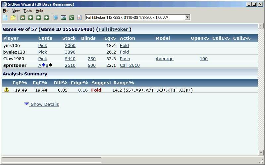Click Eq% value 33.3 for Claw1980
Image resolution: width=265 pixels, height=165 pixels.
pos(111,59)
